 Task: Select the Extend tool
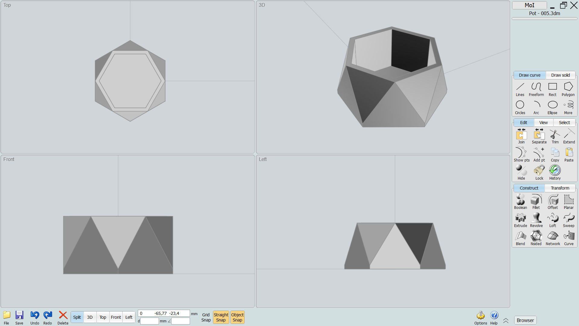click(x=569, y=136)
